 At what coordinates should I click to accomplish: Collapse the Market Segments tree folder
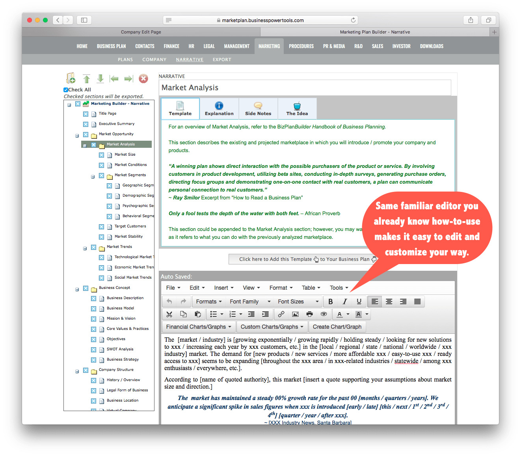(93, 177)
